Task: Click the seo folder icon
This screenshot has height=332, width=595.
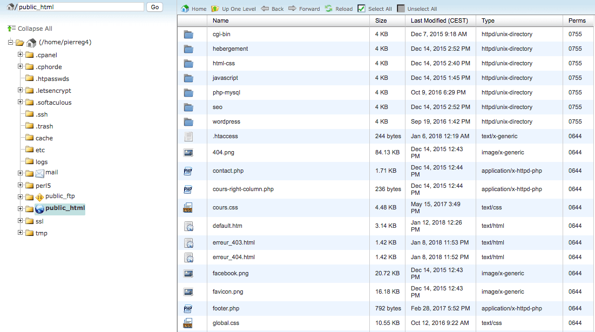Action: point(188,107)
